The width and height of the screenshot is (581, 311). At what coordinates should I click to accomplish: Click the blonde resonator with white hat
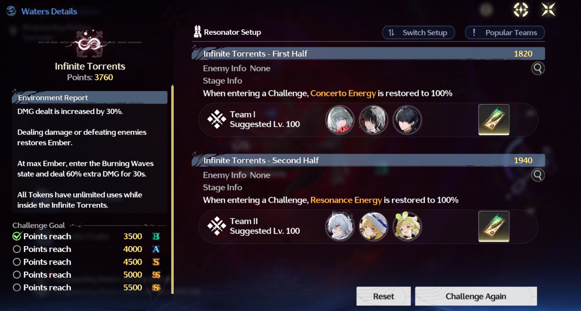pos(373,226)
